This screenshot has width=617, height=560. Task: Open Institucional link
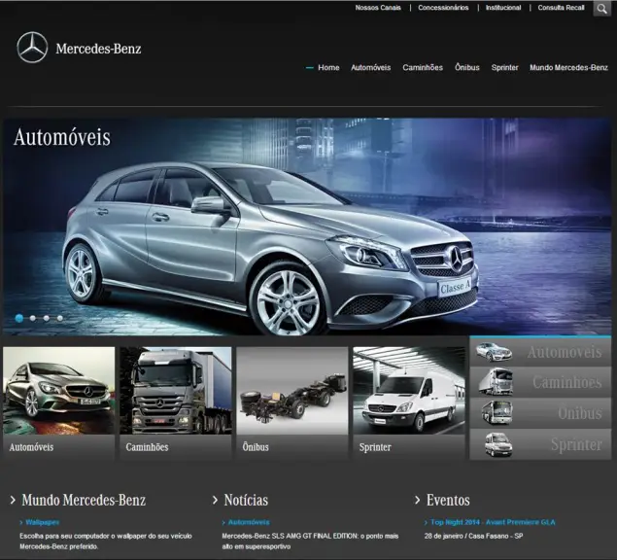(503, 8)
